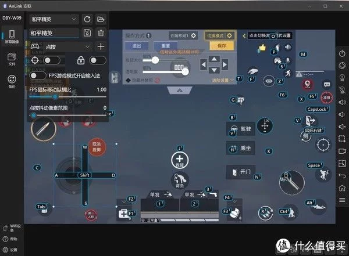Switch to 备份 backup tab
Image resolution: width=349 pixels, height=256 pixels.
[12, 81]
